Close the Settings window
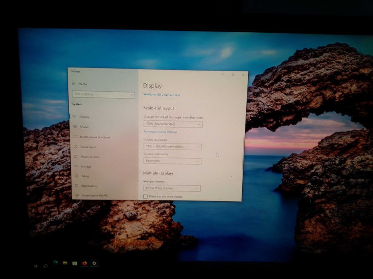 click(243, 75)
